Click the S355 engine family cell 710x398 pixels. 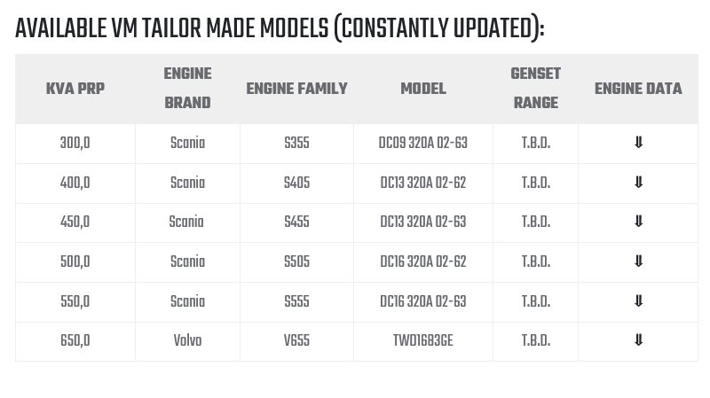pos(296,144)
